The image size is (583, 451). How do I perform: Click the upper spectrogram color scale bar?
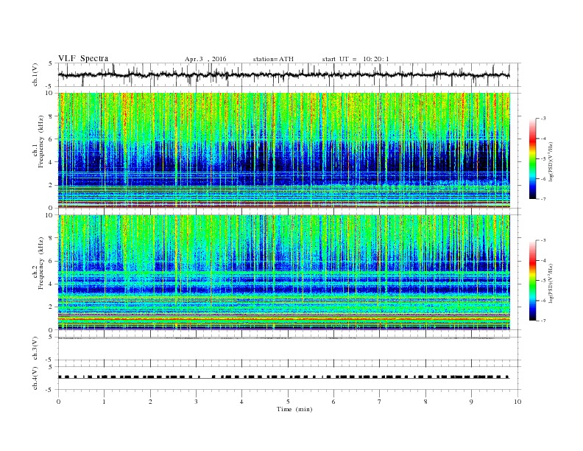[532, 158]
